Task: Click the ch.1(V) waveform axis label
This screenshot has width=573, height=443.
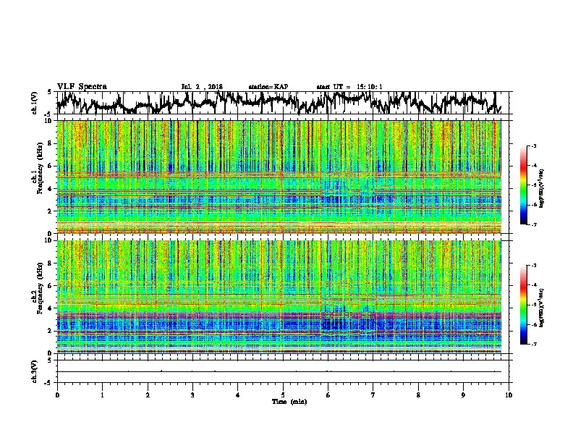Action: coord(34,103)
